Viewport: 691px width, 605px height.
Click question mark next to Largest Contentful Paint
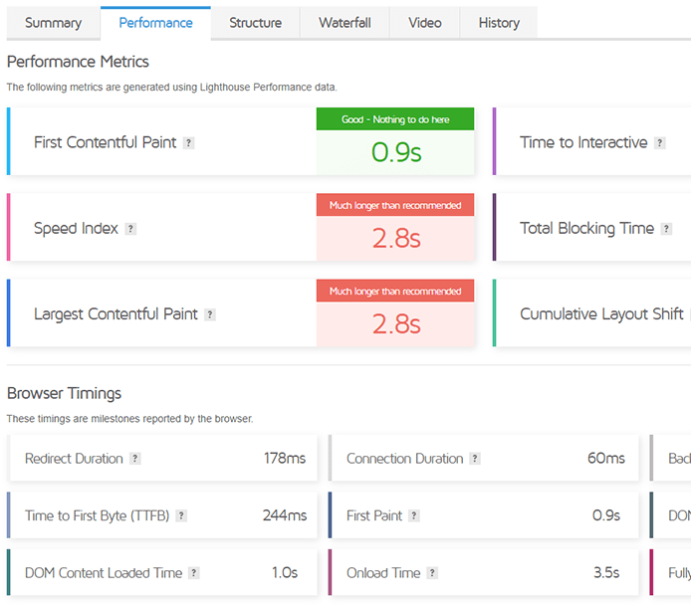(x=210, y=314)
